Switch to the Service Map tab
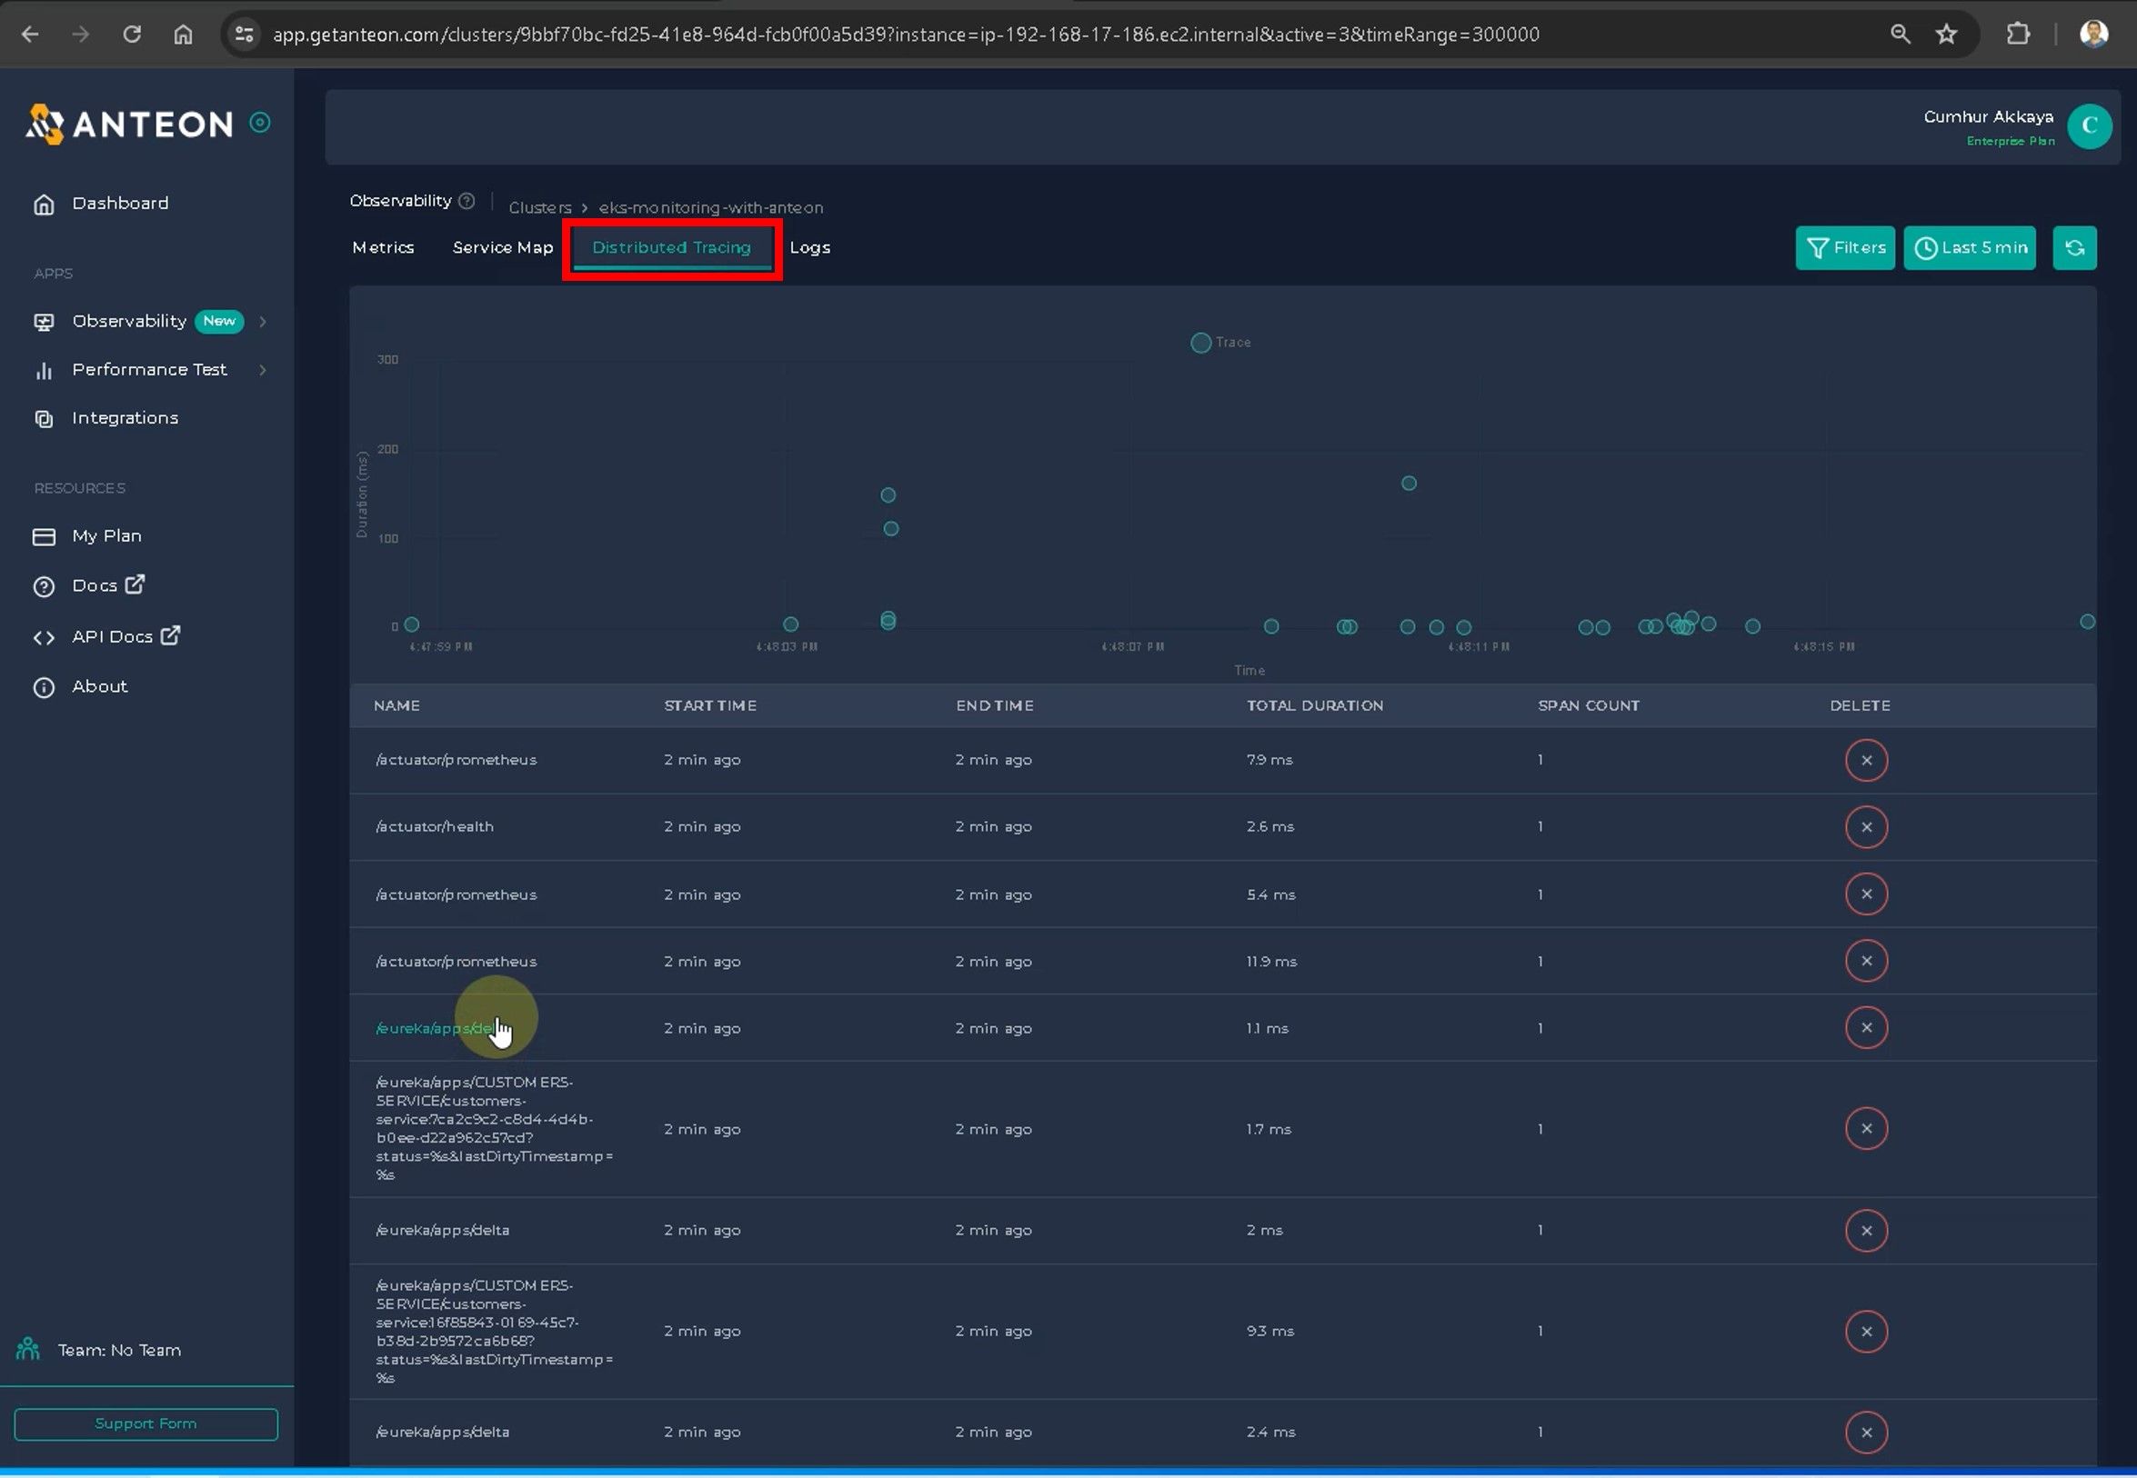The image size is (2137, 1478). click(x=502, y=248)
